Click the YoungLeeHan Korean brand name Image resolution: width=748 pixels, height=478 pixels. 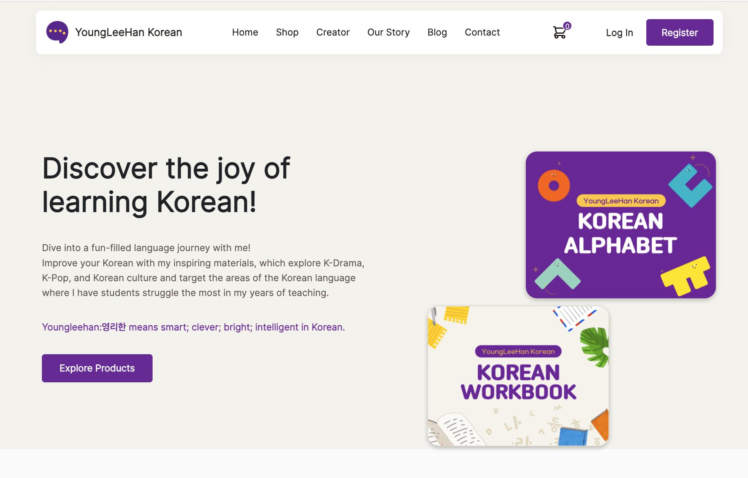point(129,32)
